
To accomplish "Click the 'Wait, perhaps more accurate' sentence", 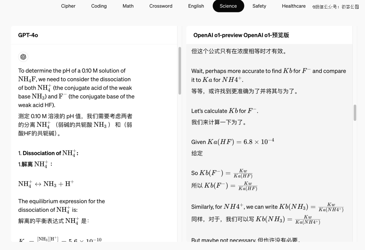I will (x=269, y=75).
